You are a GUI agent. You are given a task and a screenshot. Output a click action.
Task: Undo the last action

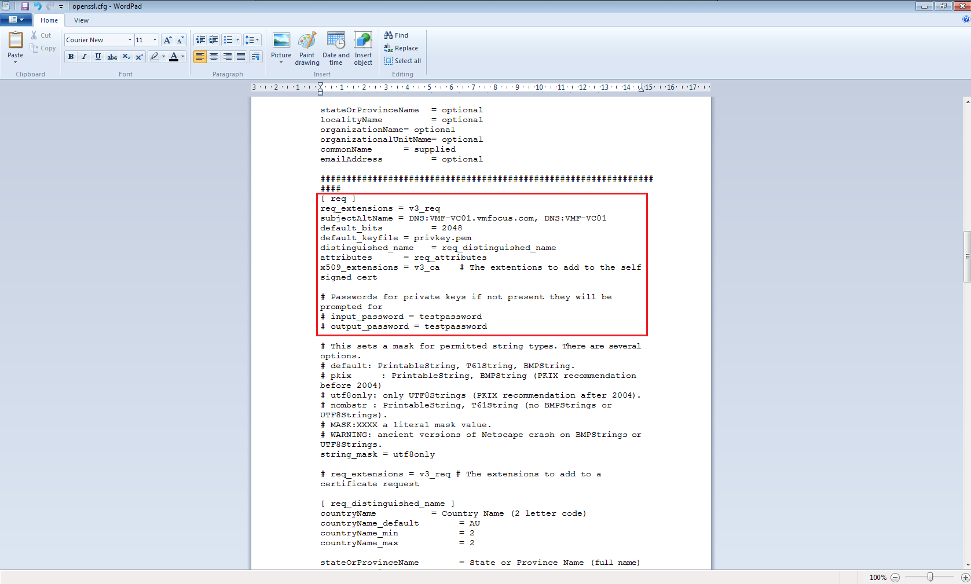pos(38,6)
